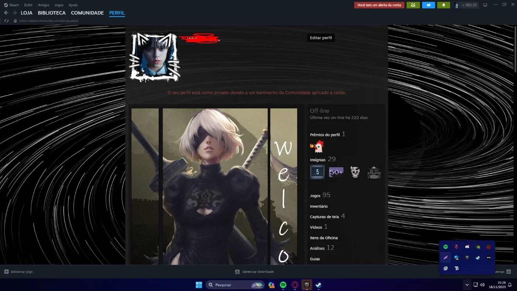Open the Jogos 95 link
The image size is (517, 291).
click(x=320, y=195)
